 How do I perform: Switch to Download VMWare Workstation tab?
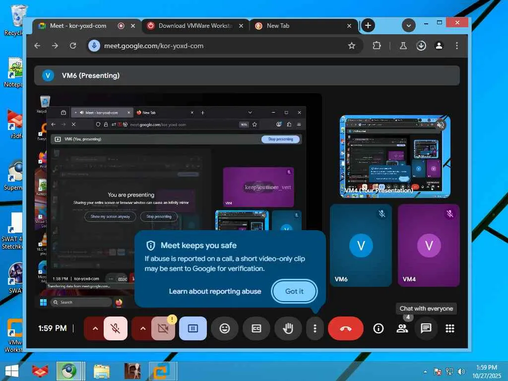coord(195,26)
